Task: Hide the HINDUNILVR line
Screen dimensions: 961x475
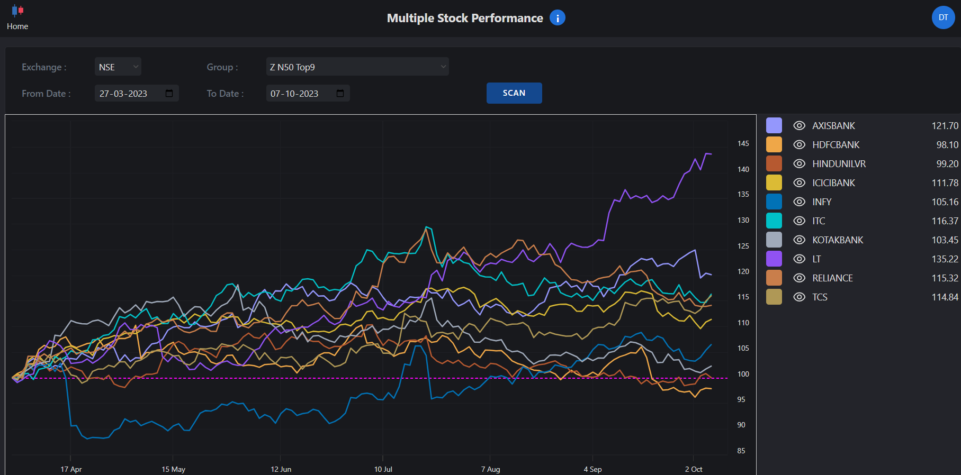Action: click(799, 164)
